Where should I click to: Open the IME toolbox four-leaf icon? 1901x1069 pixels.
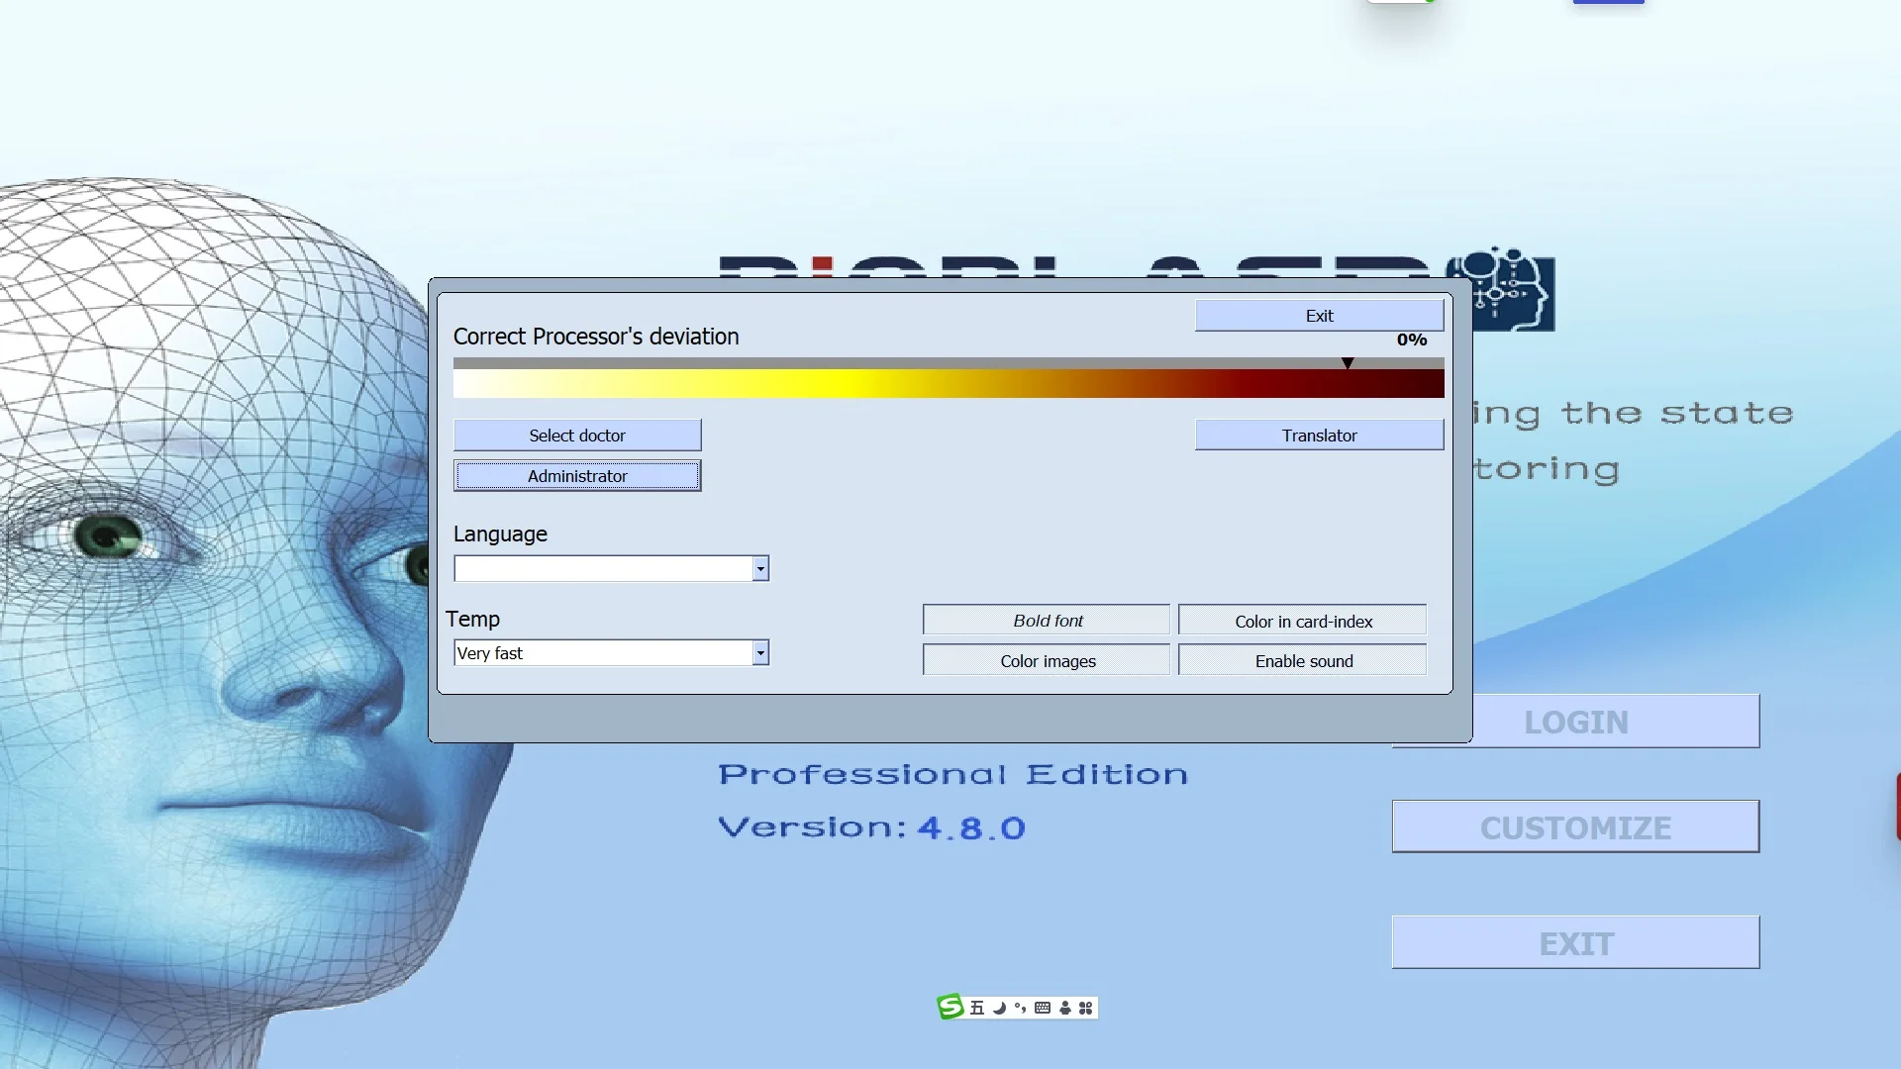click(1086, 1008)
